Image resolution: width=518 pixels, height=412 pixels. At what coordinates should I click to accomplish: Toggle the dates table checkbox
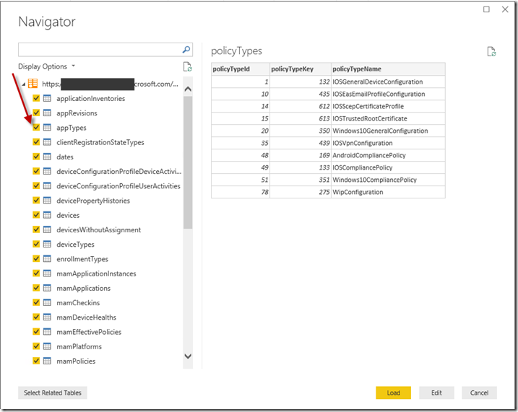click(x=35, y=157)
